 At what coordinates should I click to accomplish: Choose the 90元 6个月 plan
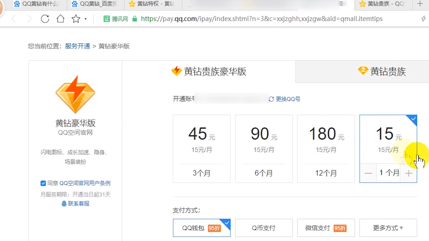(x=264, y=149)
